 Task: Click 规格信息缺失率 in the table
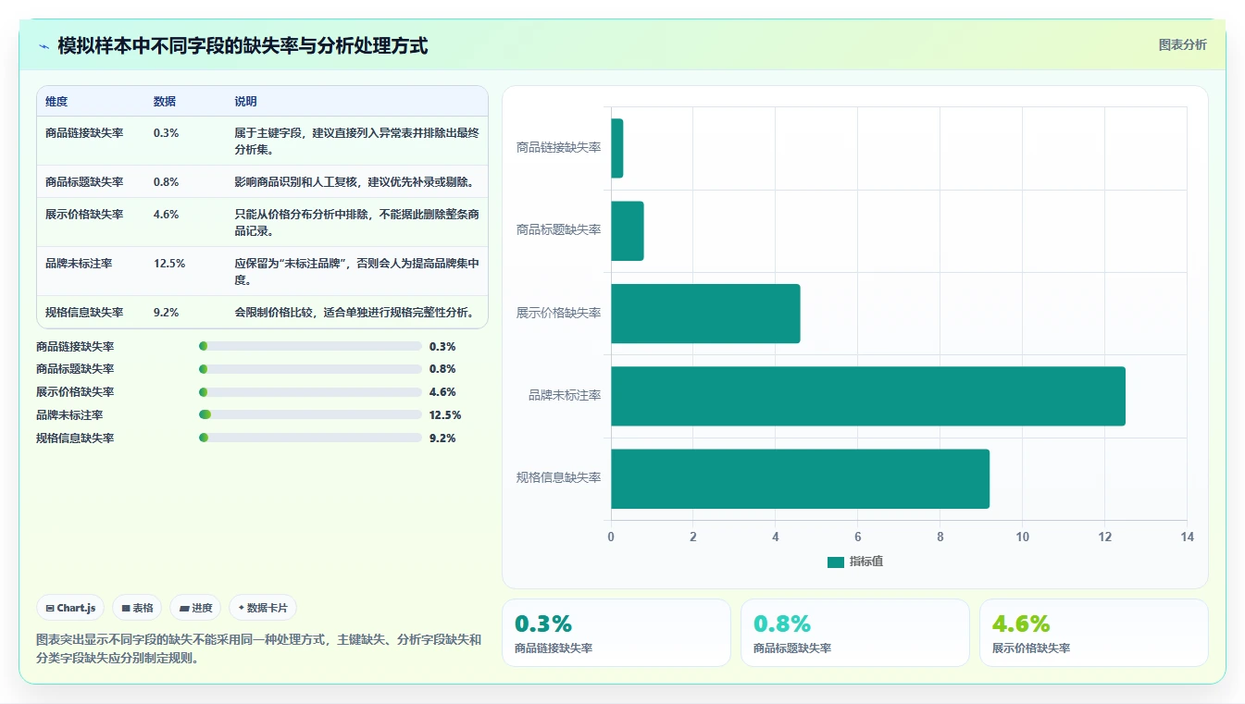pos(84,312)
